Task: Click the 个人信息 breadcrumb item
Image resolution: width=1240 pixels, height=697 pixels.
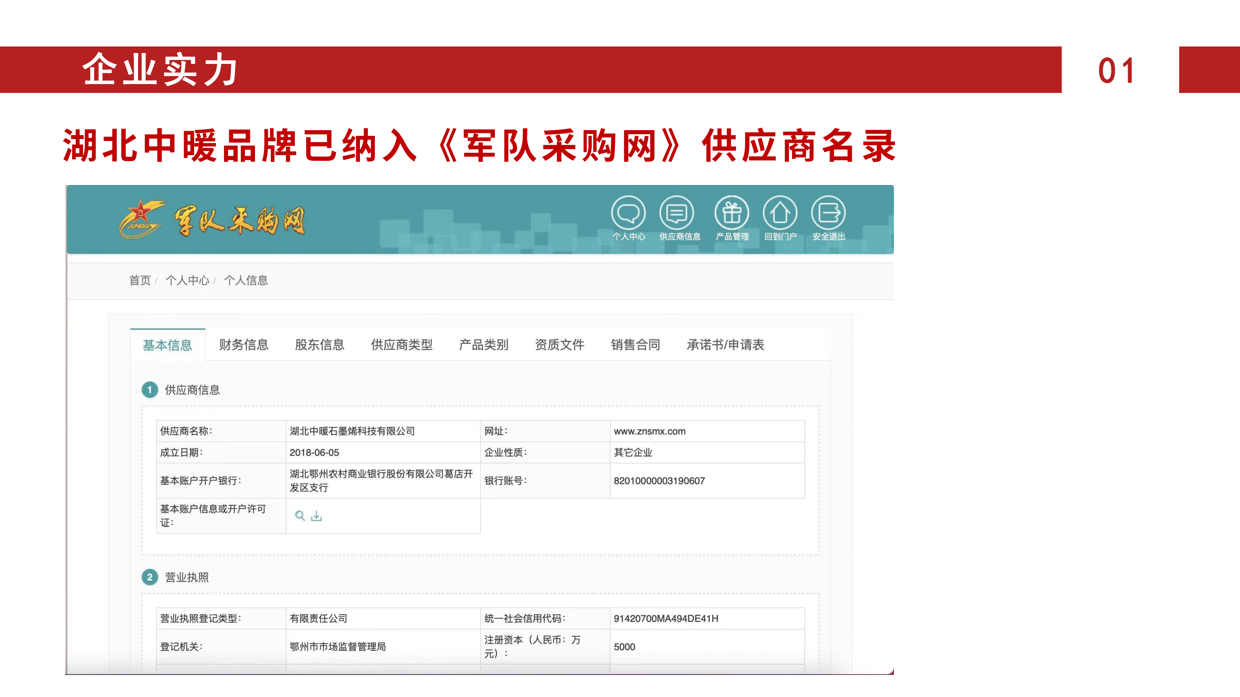Action: pos(246,280)
